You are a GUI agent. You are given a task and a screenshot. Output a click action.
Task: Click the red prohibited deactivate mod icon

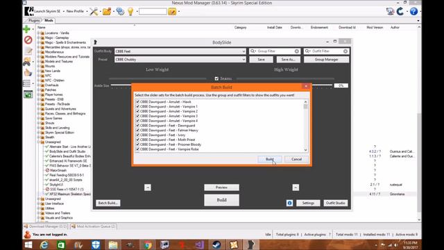pyautogui.click(x=28, y=40)
